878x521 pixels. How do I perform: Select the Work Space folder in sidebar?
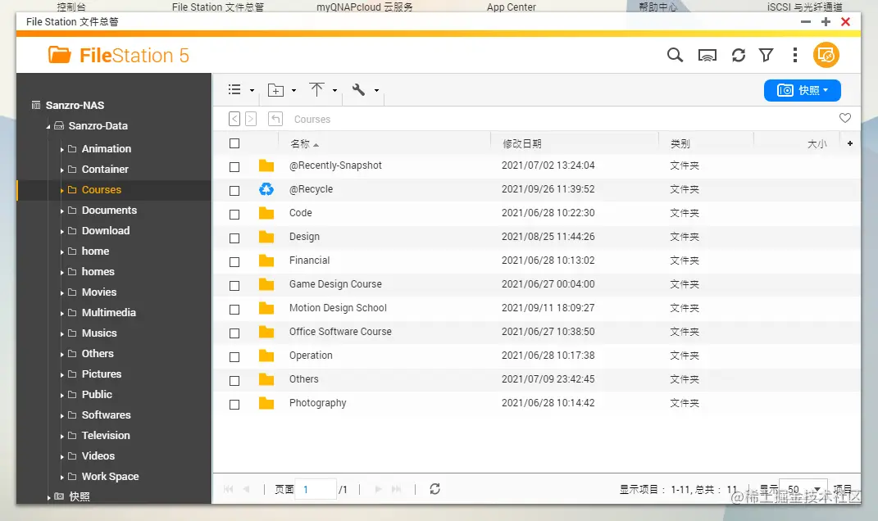point(111,476)
